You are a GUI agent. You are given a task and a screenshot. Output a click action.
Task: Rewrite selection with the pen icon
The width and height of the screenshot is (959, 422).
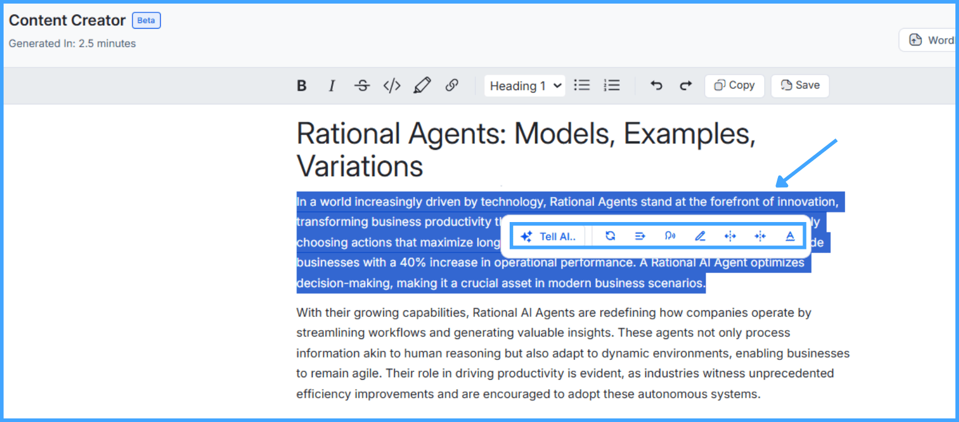pos(700,236)
